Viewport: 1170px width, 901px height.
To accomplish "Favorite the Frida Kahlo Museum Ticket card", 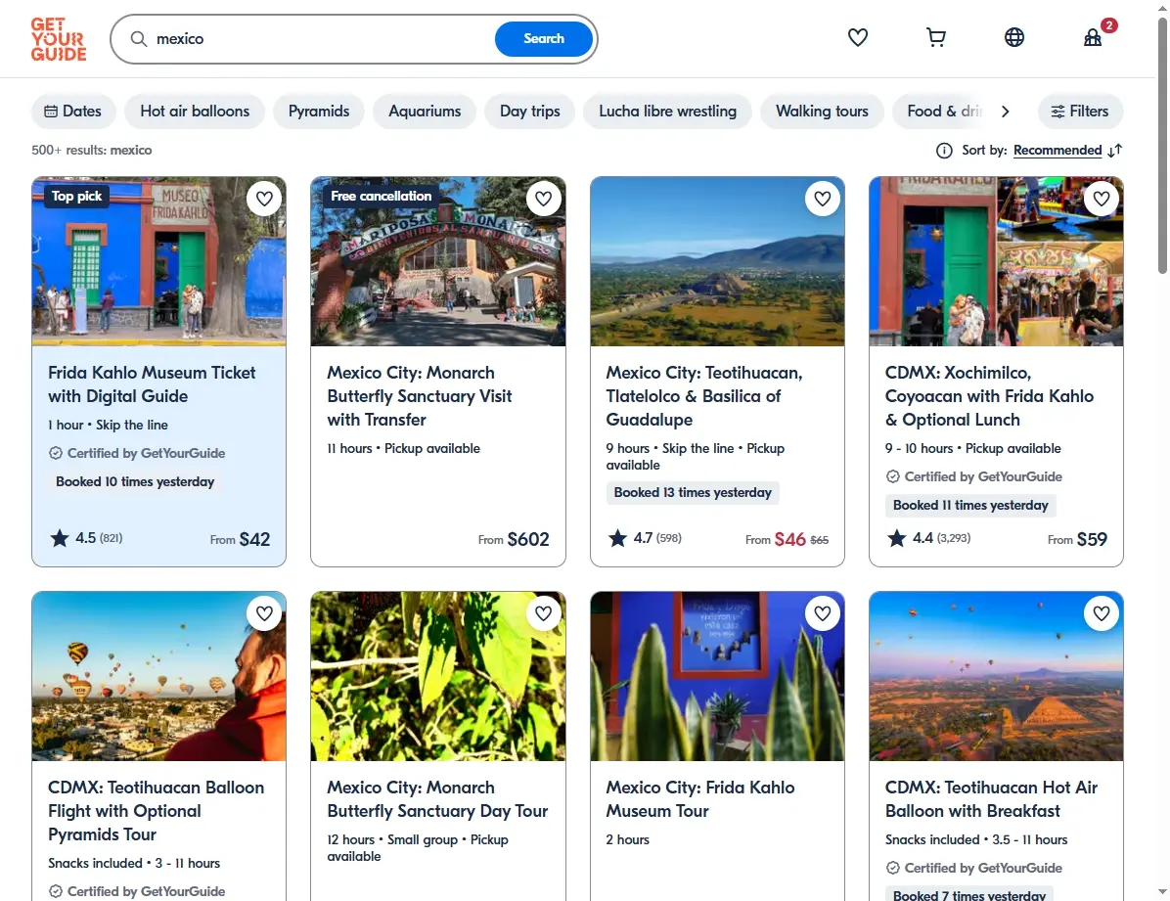I will pyautogui.click(x=264, y=199).
